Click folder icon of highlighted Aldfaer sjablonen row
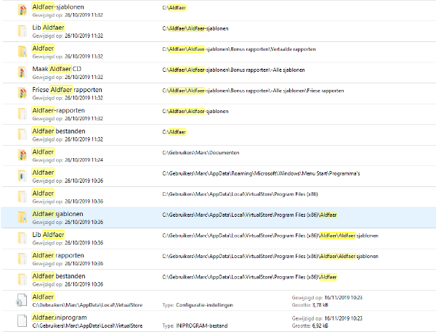Image resolution: width=436 pixels, height=332 pixels. (22, 217)
